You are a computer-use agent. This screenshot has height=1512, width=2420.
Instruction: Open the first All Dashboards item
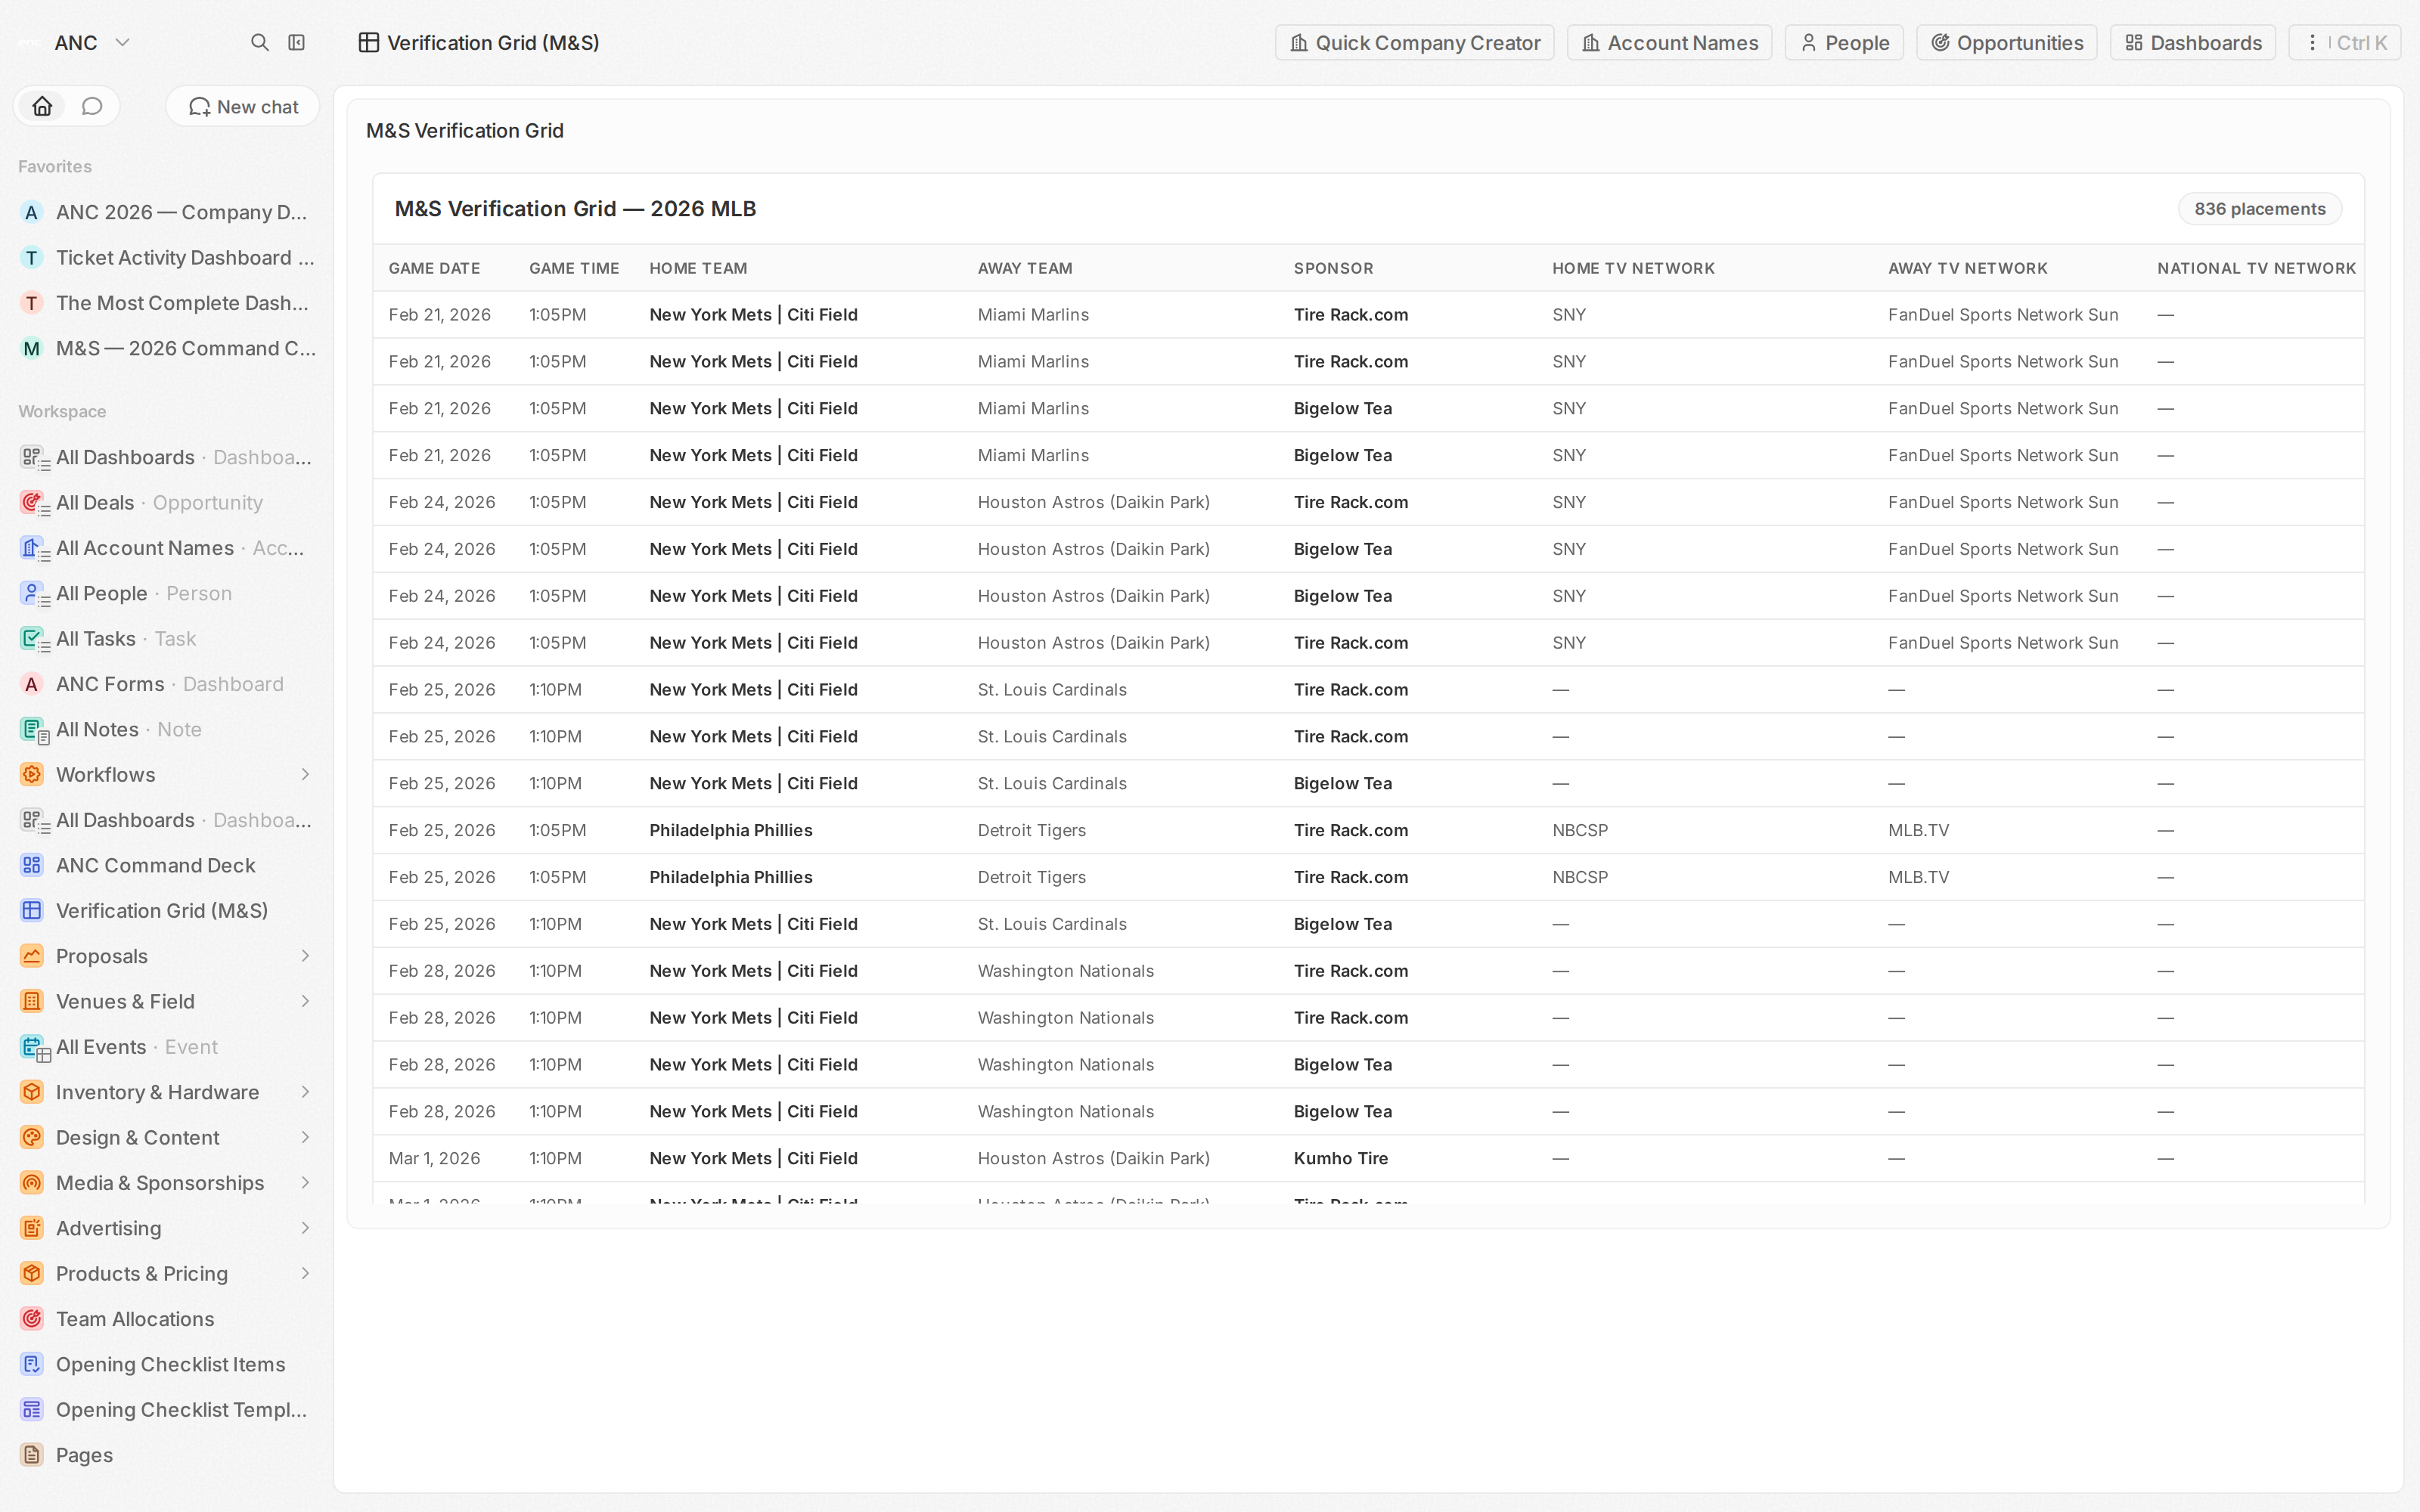[166, 457]
